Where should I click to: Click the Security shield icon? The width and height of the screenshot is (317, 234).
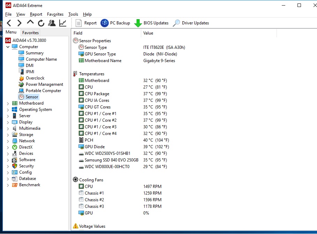(x=14, y=166)
